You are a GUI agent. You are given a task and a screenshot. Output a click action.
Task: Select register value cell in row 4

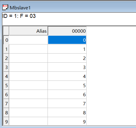click(67, 76)
